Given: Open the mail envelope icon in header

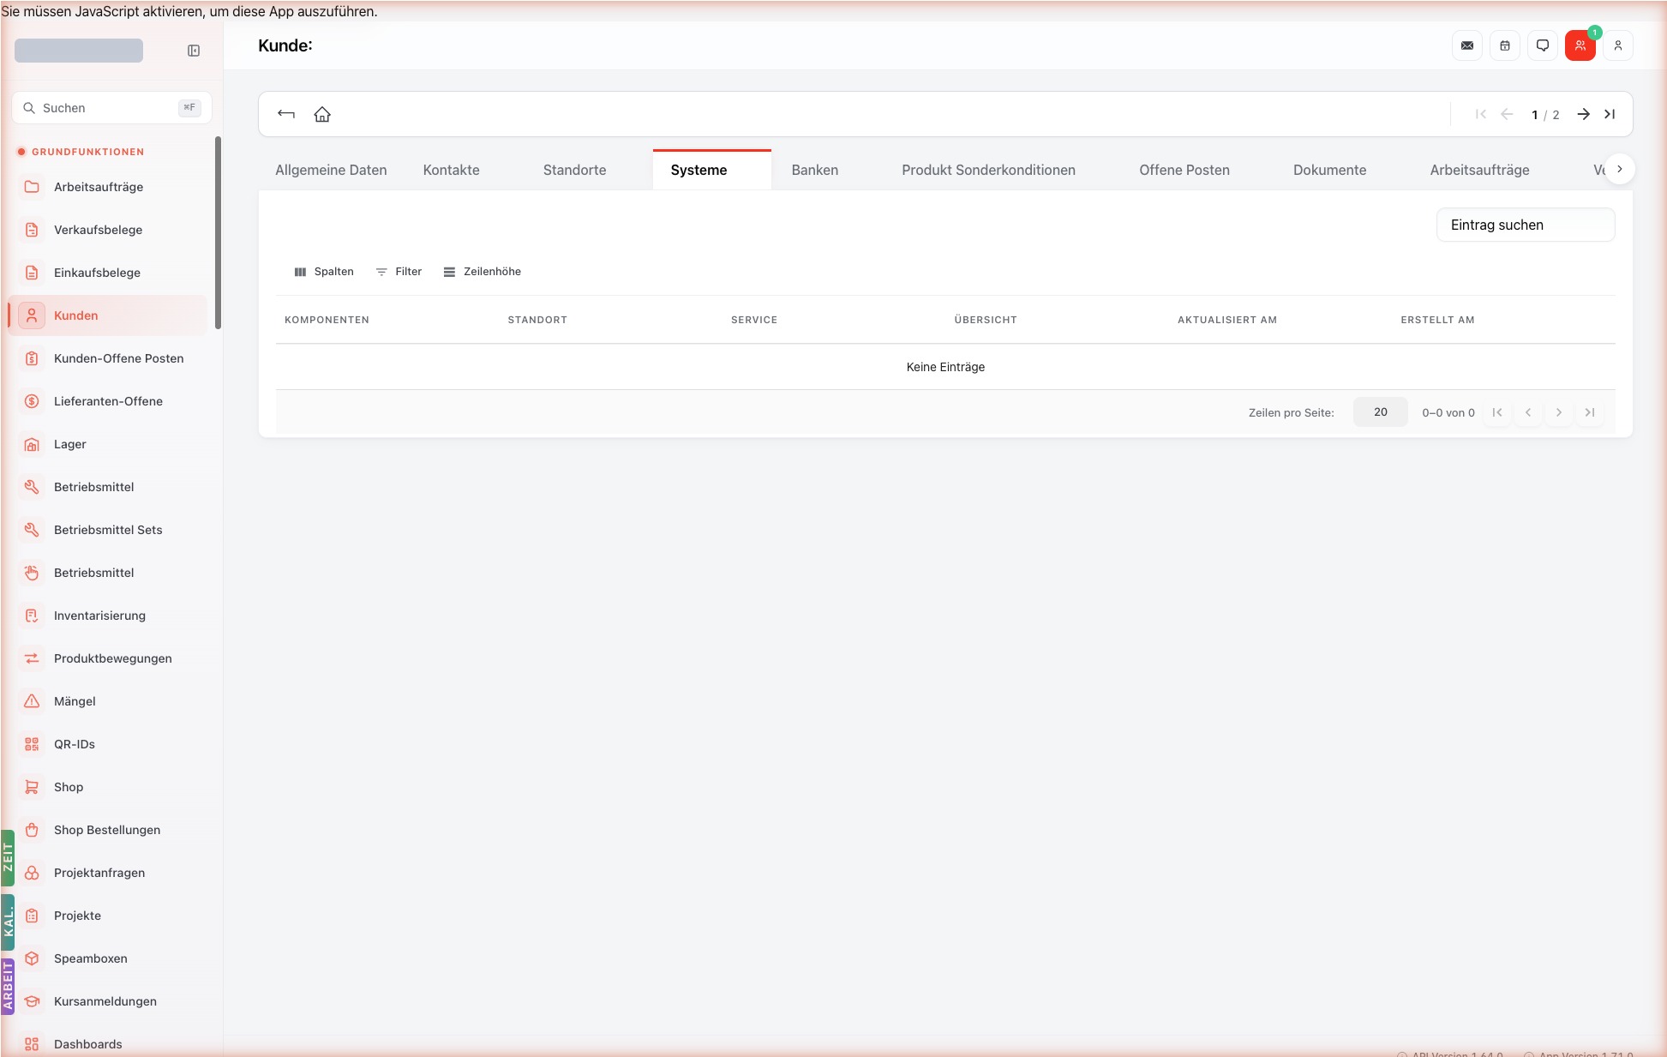Looking at the screenshot, I should click(x=1467, y=45).
